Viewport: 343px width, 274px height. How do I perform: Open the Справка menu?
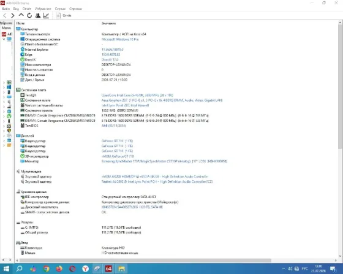(x=75, y=9)
